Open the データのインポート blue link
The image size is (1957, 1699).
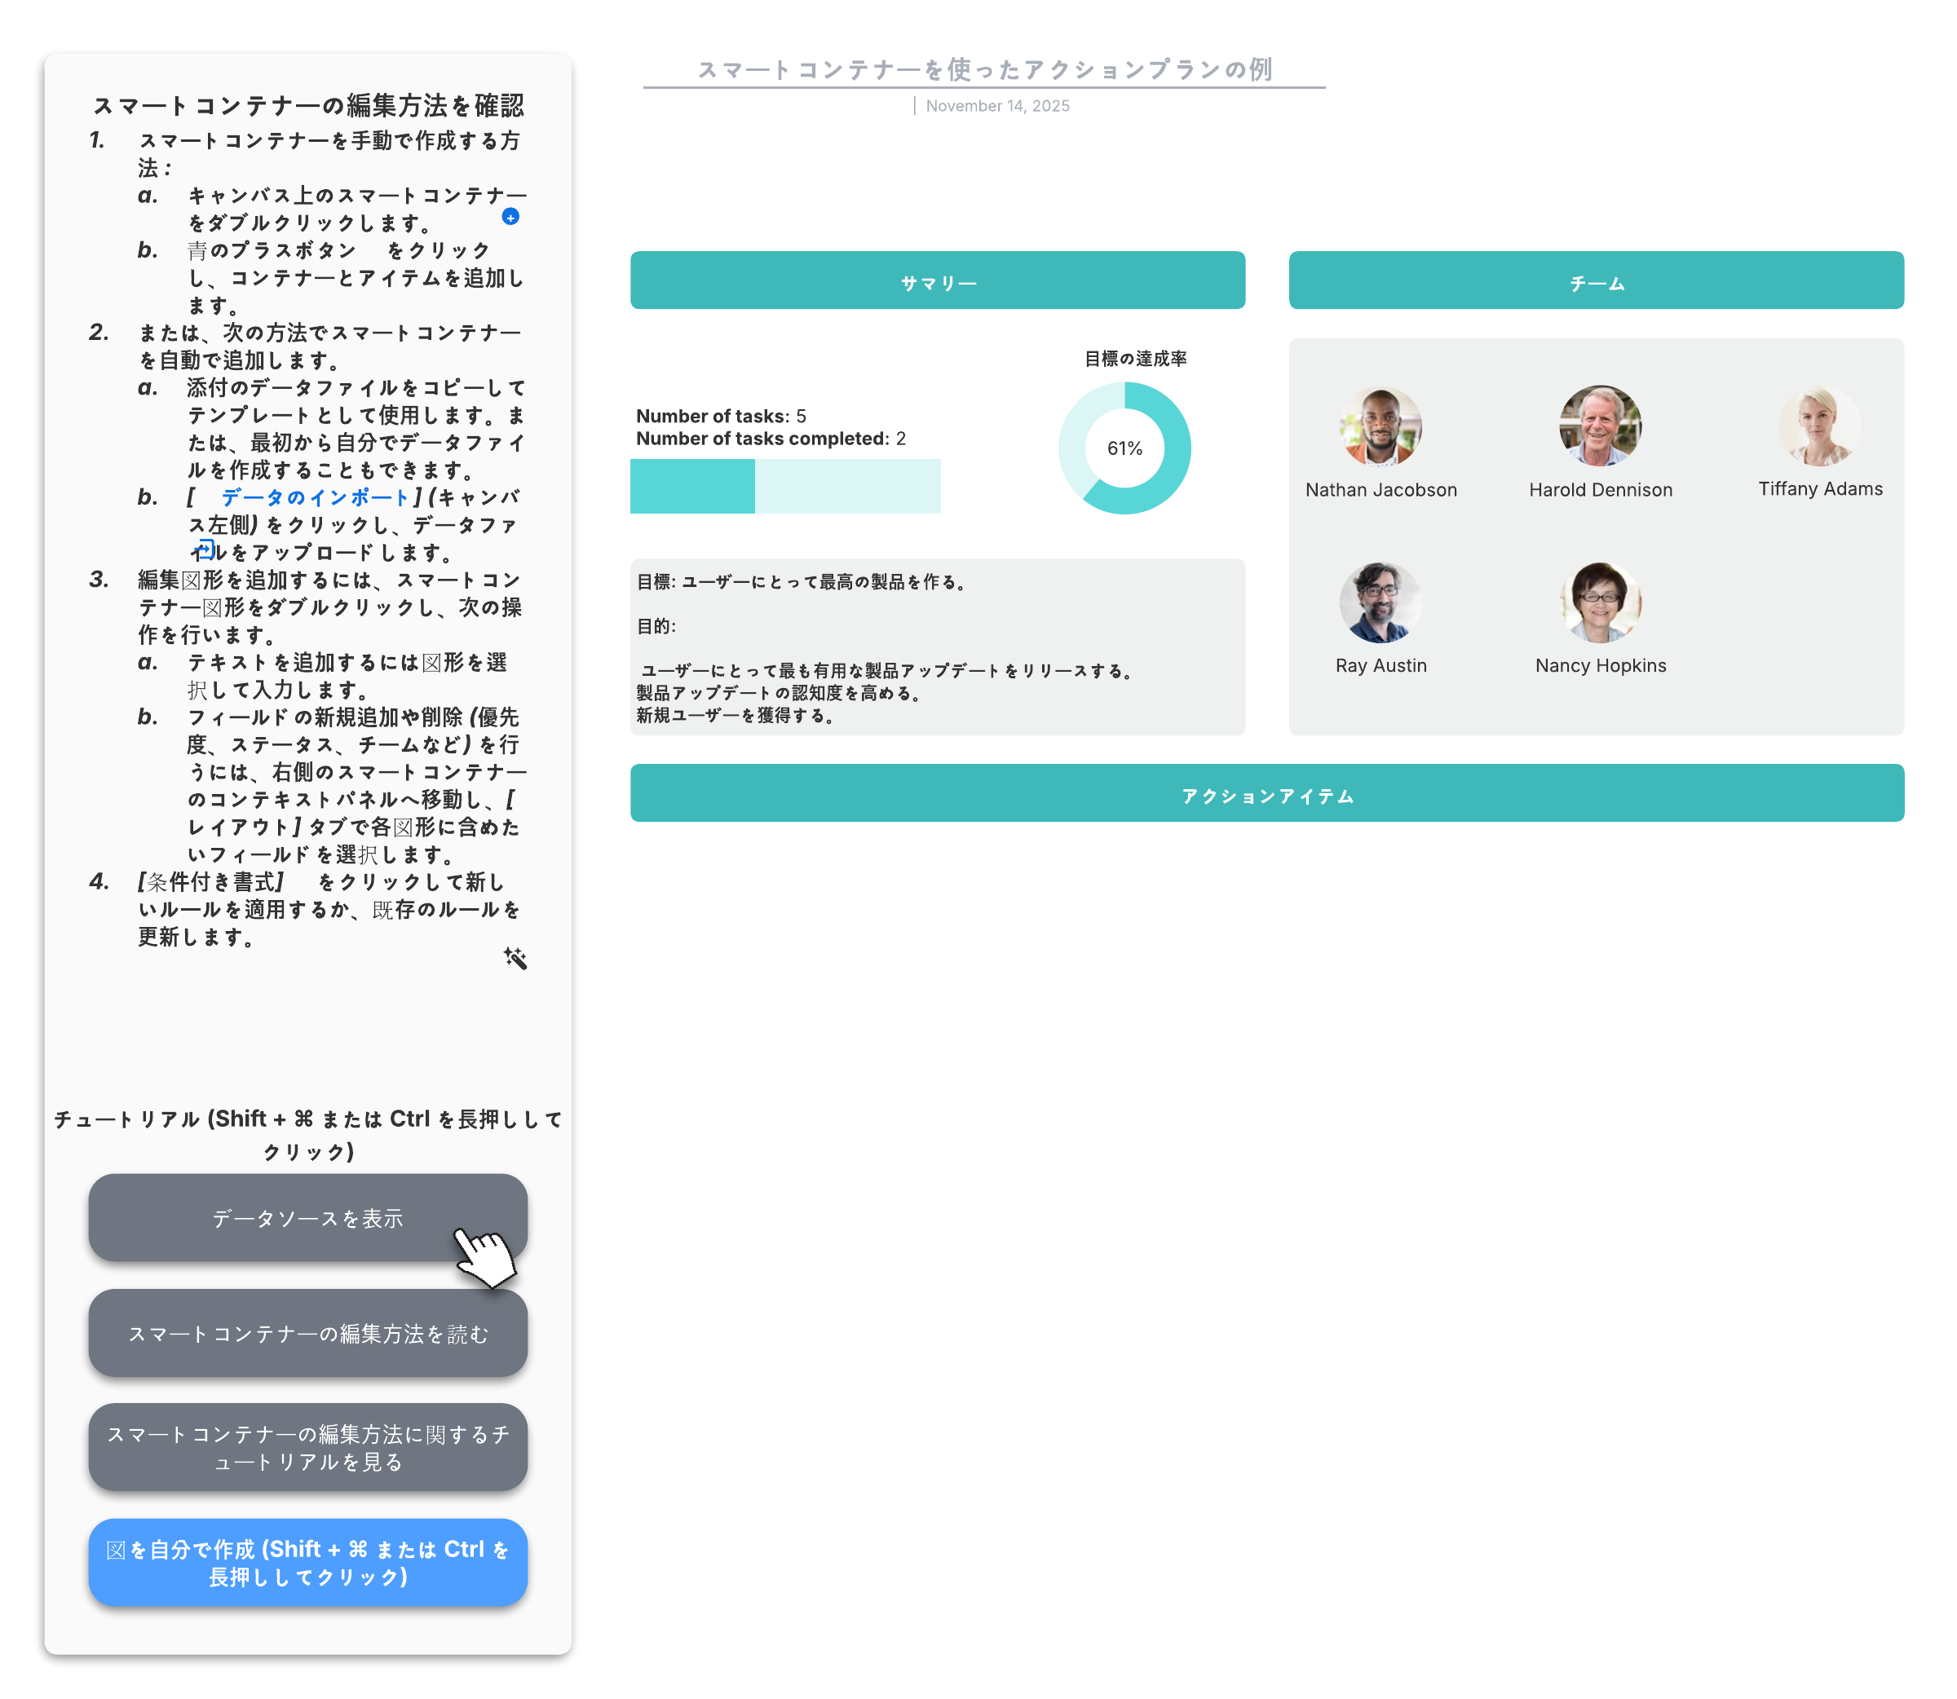click(314, 498)
